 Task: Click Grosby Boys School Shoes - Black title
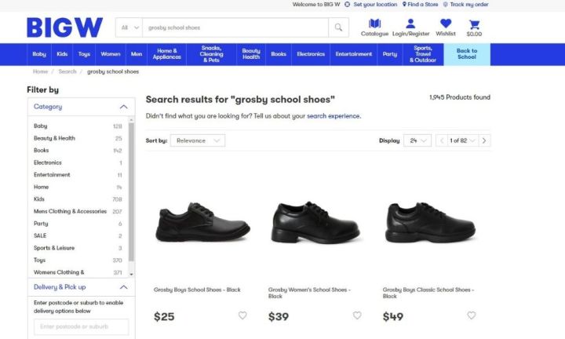tap(197, 290)
